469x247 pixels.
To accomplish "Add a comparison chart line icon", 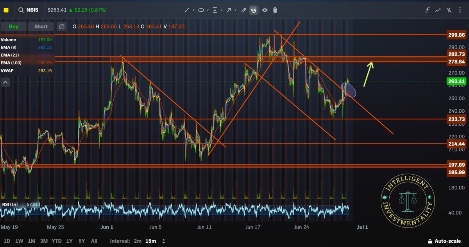I will click(439, 10).
